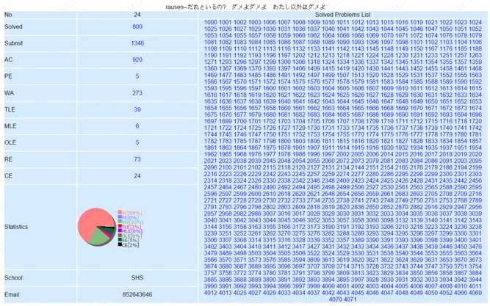
Task: Open the Solved count link 800
Action: tap(137, 27)
